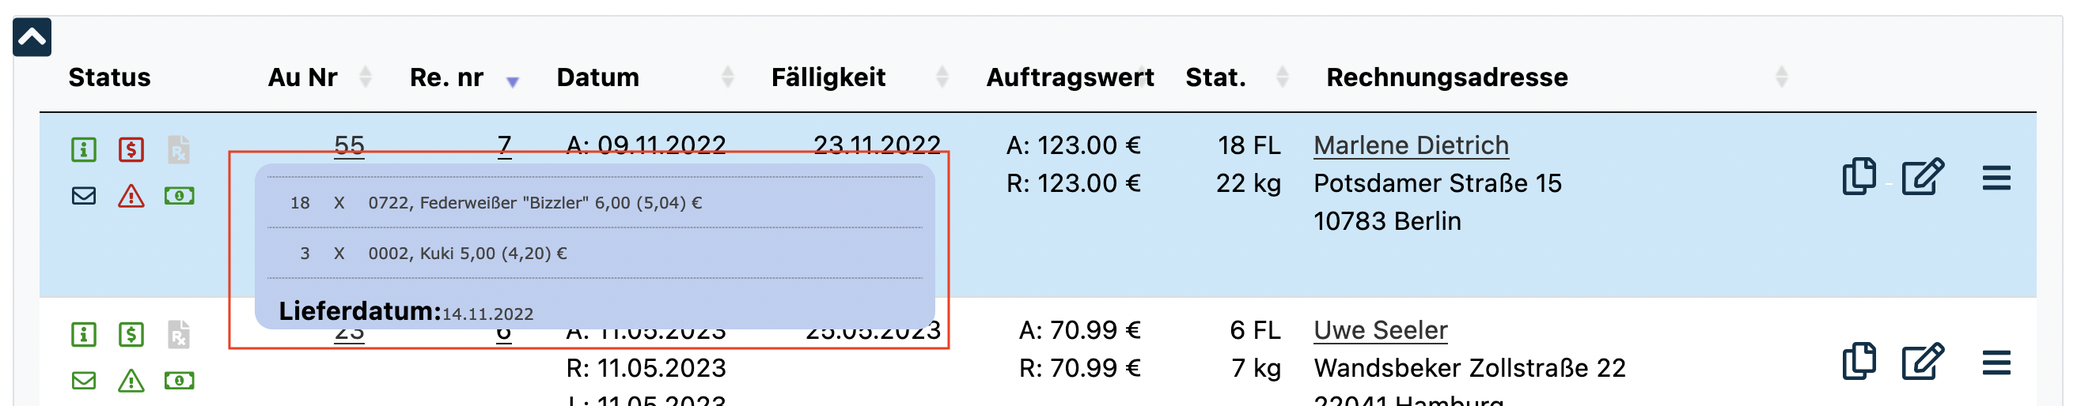Image resolution: width=2081 pixels, height=406 pixels.
Task: Click the info icon in Marlene Dietrich's row
Action: coord(84,149)
